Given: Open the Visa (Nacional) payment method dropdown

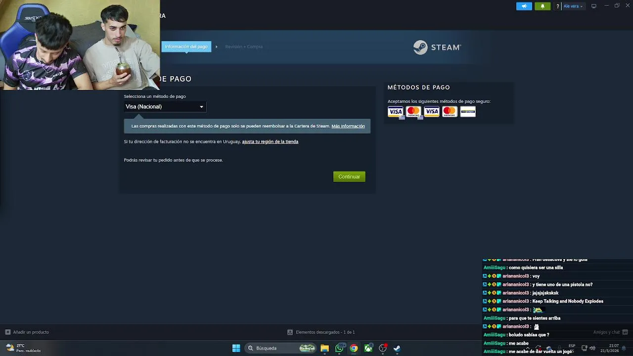Looking at the screenshot, I should tap(165, 107).
